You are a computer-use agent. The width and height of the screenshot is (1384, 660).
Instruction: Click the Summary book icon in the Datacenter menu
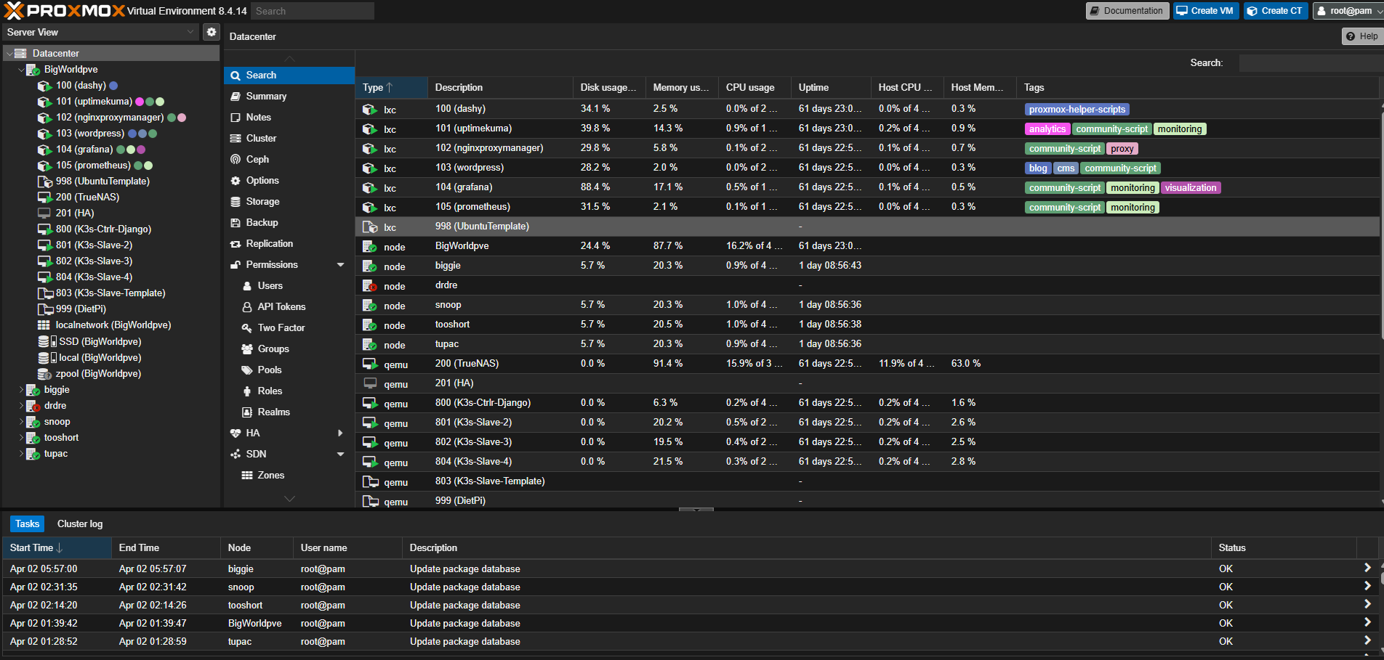point(236,97)
